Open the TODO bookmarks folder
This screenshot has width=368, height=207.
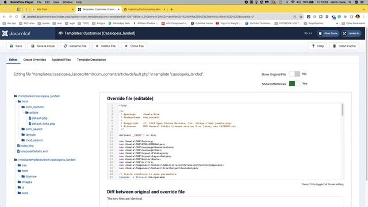[83, 23]
